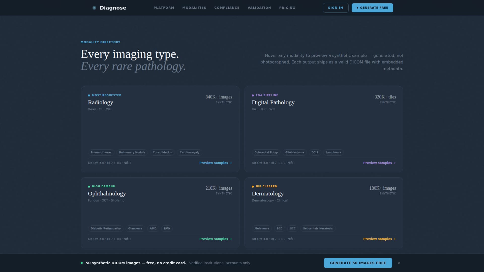
Task: Click the 180K+ images count
Action: [383, 188]
